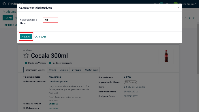Go to the previous product record
This screenshot has width=199, height=112.
click(189, 18)
